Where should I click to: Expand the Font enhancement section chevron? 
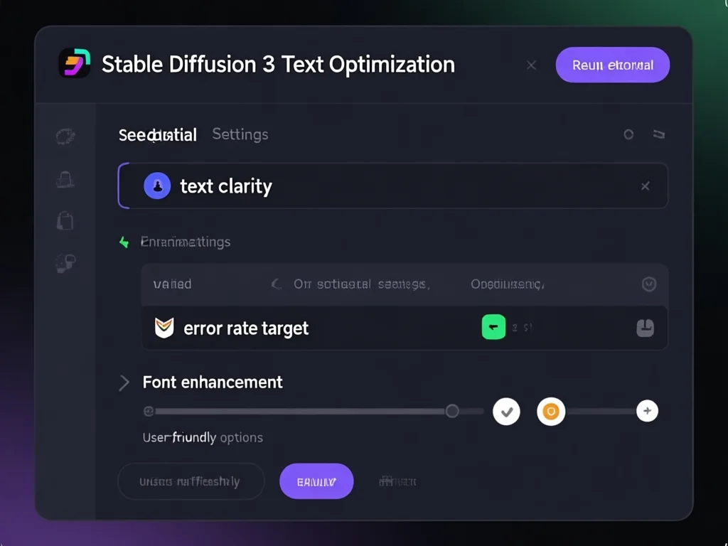[124, 382]
